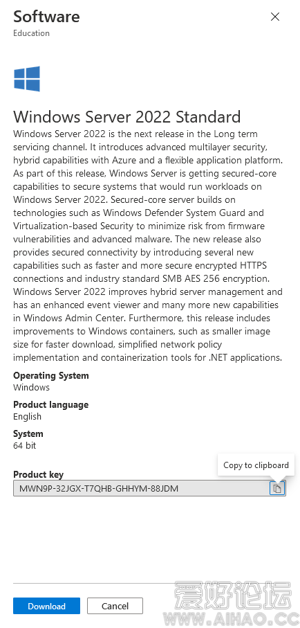Click the 'Windows' operating system value
This screenshot has height=628, width=300.
pos(31,387)
